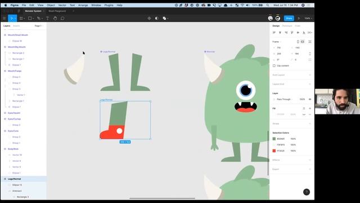Screen dimensions: 360x203
Task: Switch to the Prototype tab
Action: point(287,26)
